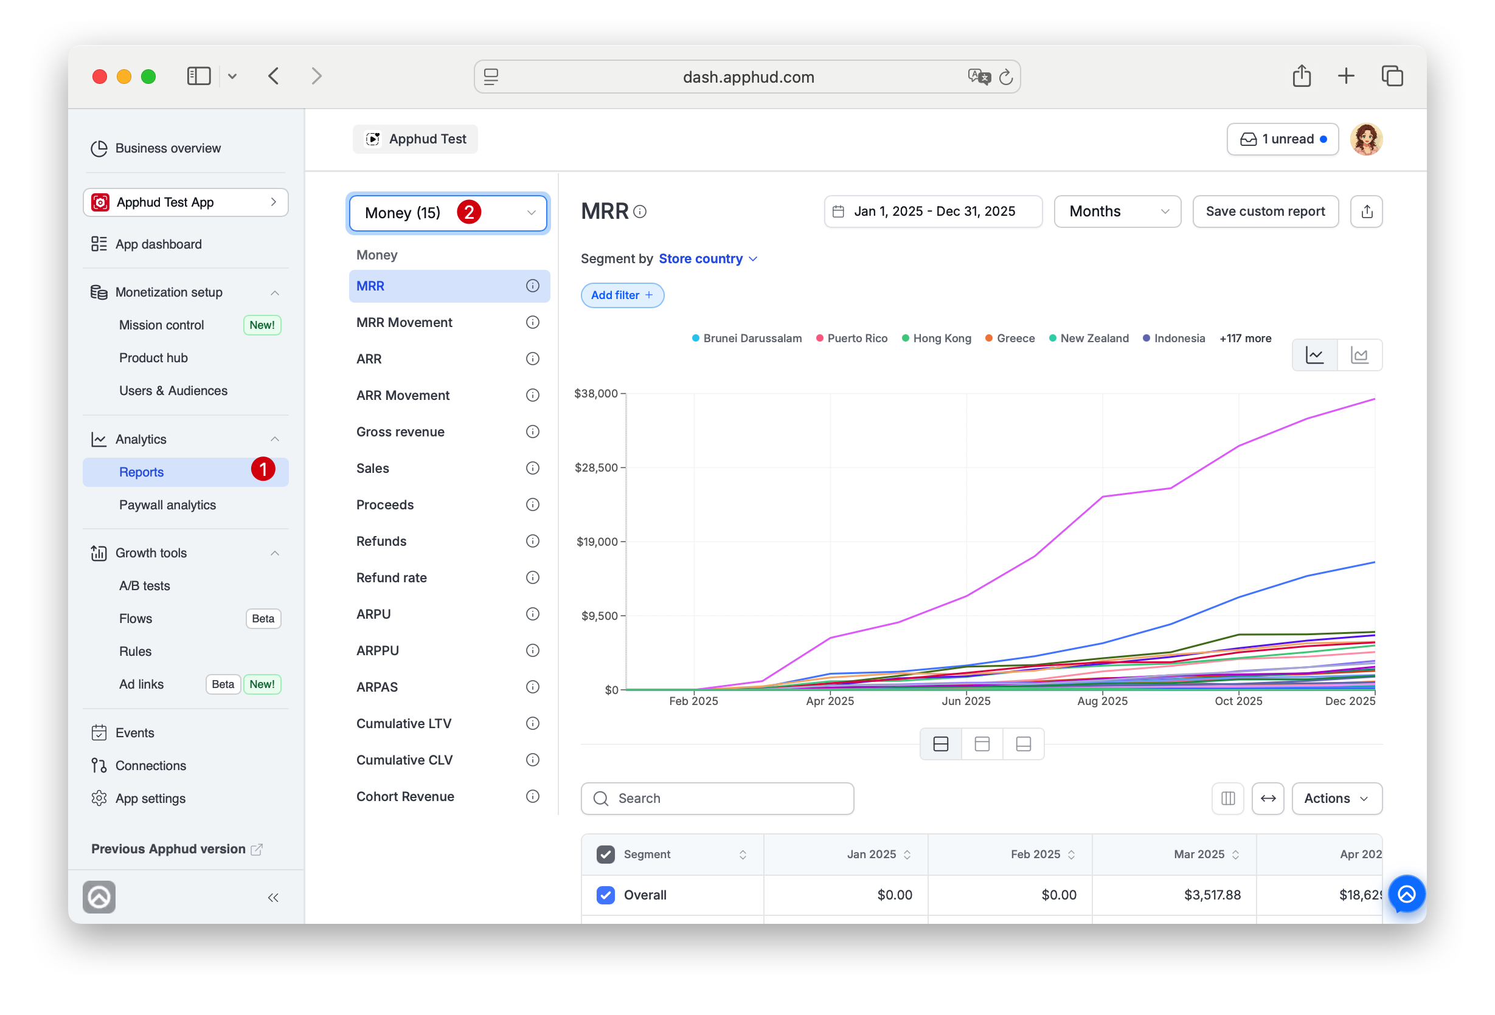Show info icon for MRR Movement
Image resolution: width=1495 pixels, height=1015 pixels.
coord(533,322)
